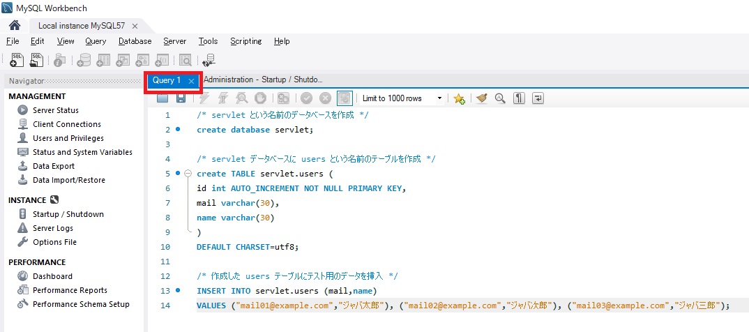Create a new schema icon

(x=84, y=60)
